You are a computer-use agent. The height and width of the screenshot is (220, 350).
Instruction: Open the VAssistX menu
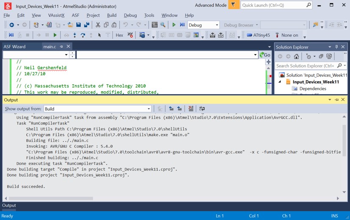click(56, 15)
